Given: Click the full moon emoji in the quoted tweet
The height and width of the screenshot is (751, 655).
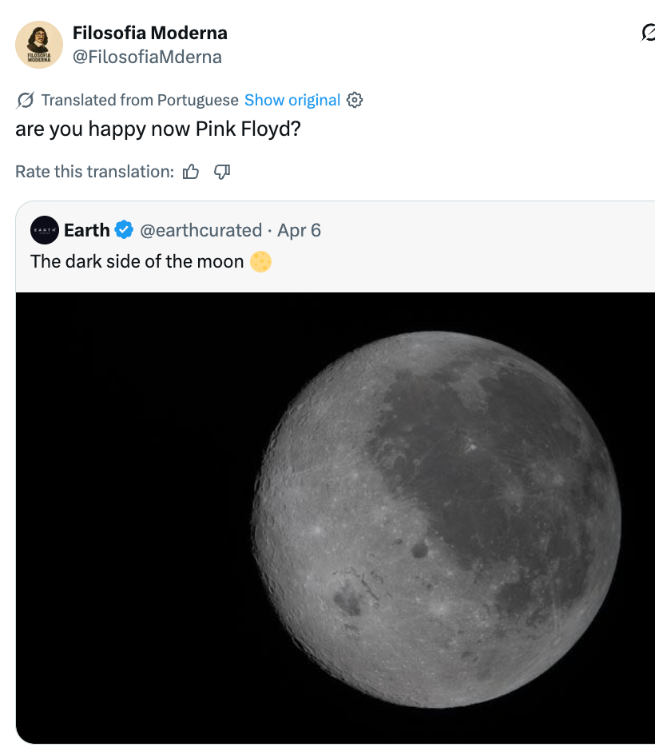Looking at the screenshot, I should pos(260,261).
